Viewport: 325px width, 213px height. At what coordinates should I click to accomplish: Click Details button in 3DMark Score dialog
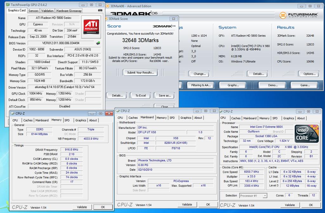click(x=117, y=96)
